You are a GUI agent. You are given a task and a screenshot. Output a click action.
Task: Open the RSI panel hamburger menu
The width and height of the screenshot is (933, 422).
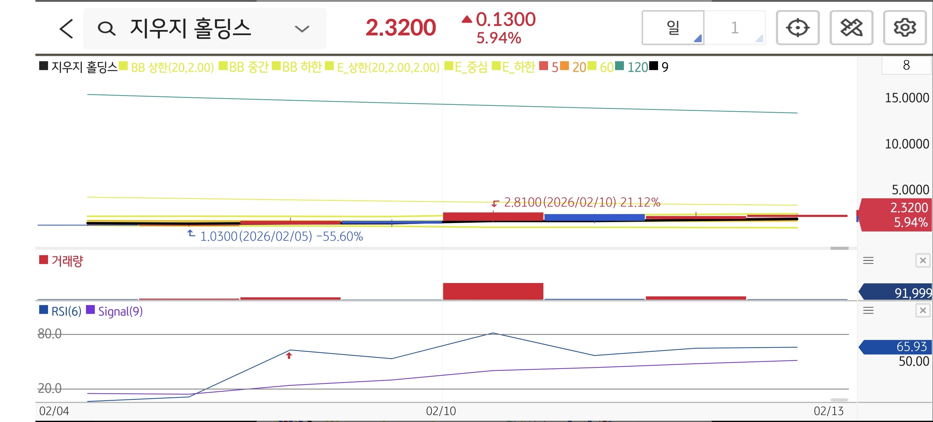coord(868,310)
